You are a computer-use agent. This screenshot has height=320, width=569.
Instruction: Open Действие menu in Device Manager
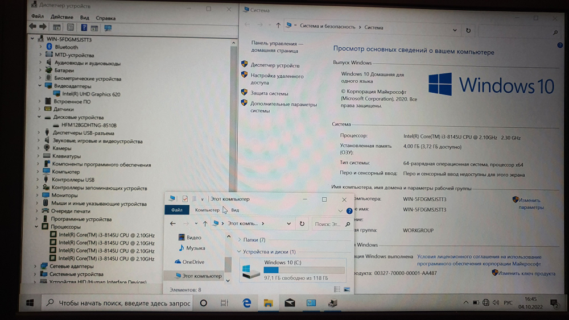pos(61,17)
